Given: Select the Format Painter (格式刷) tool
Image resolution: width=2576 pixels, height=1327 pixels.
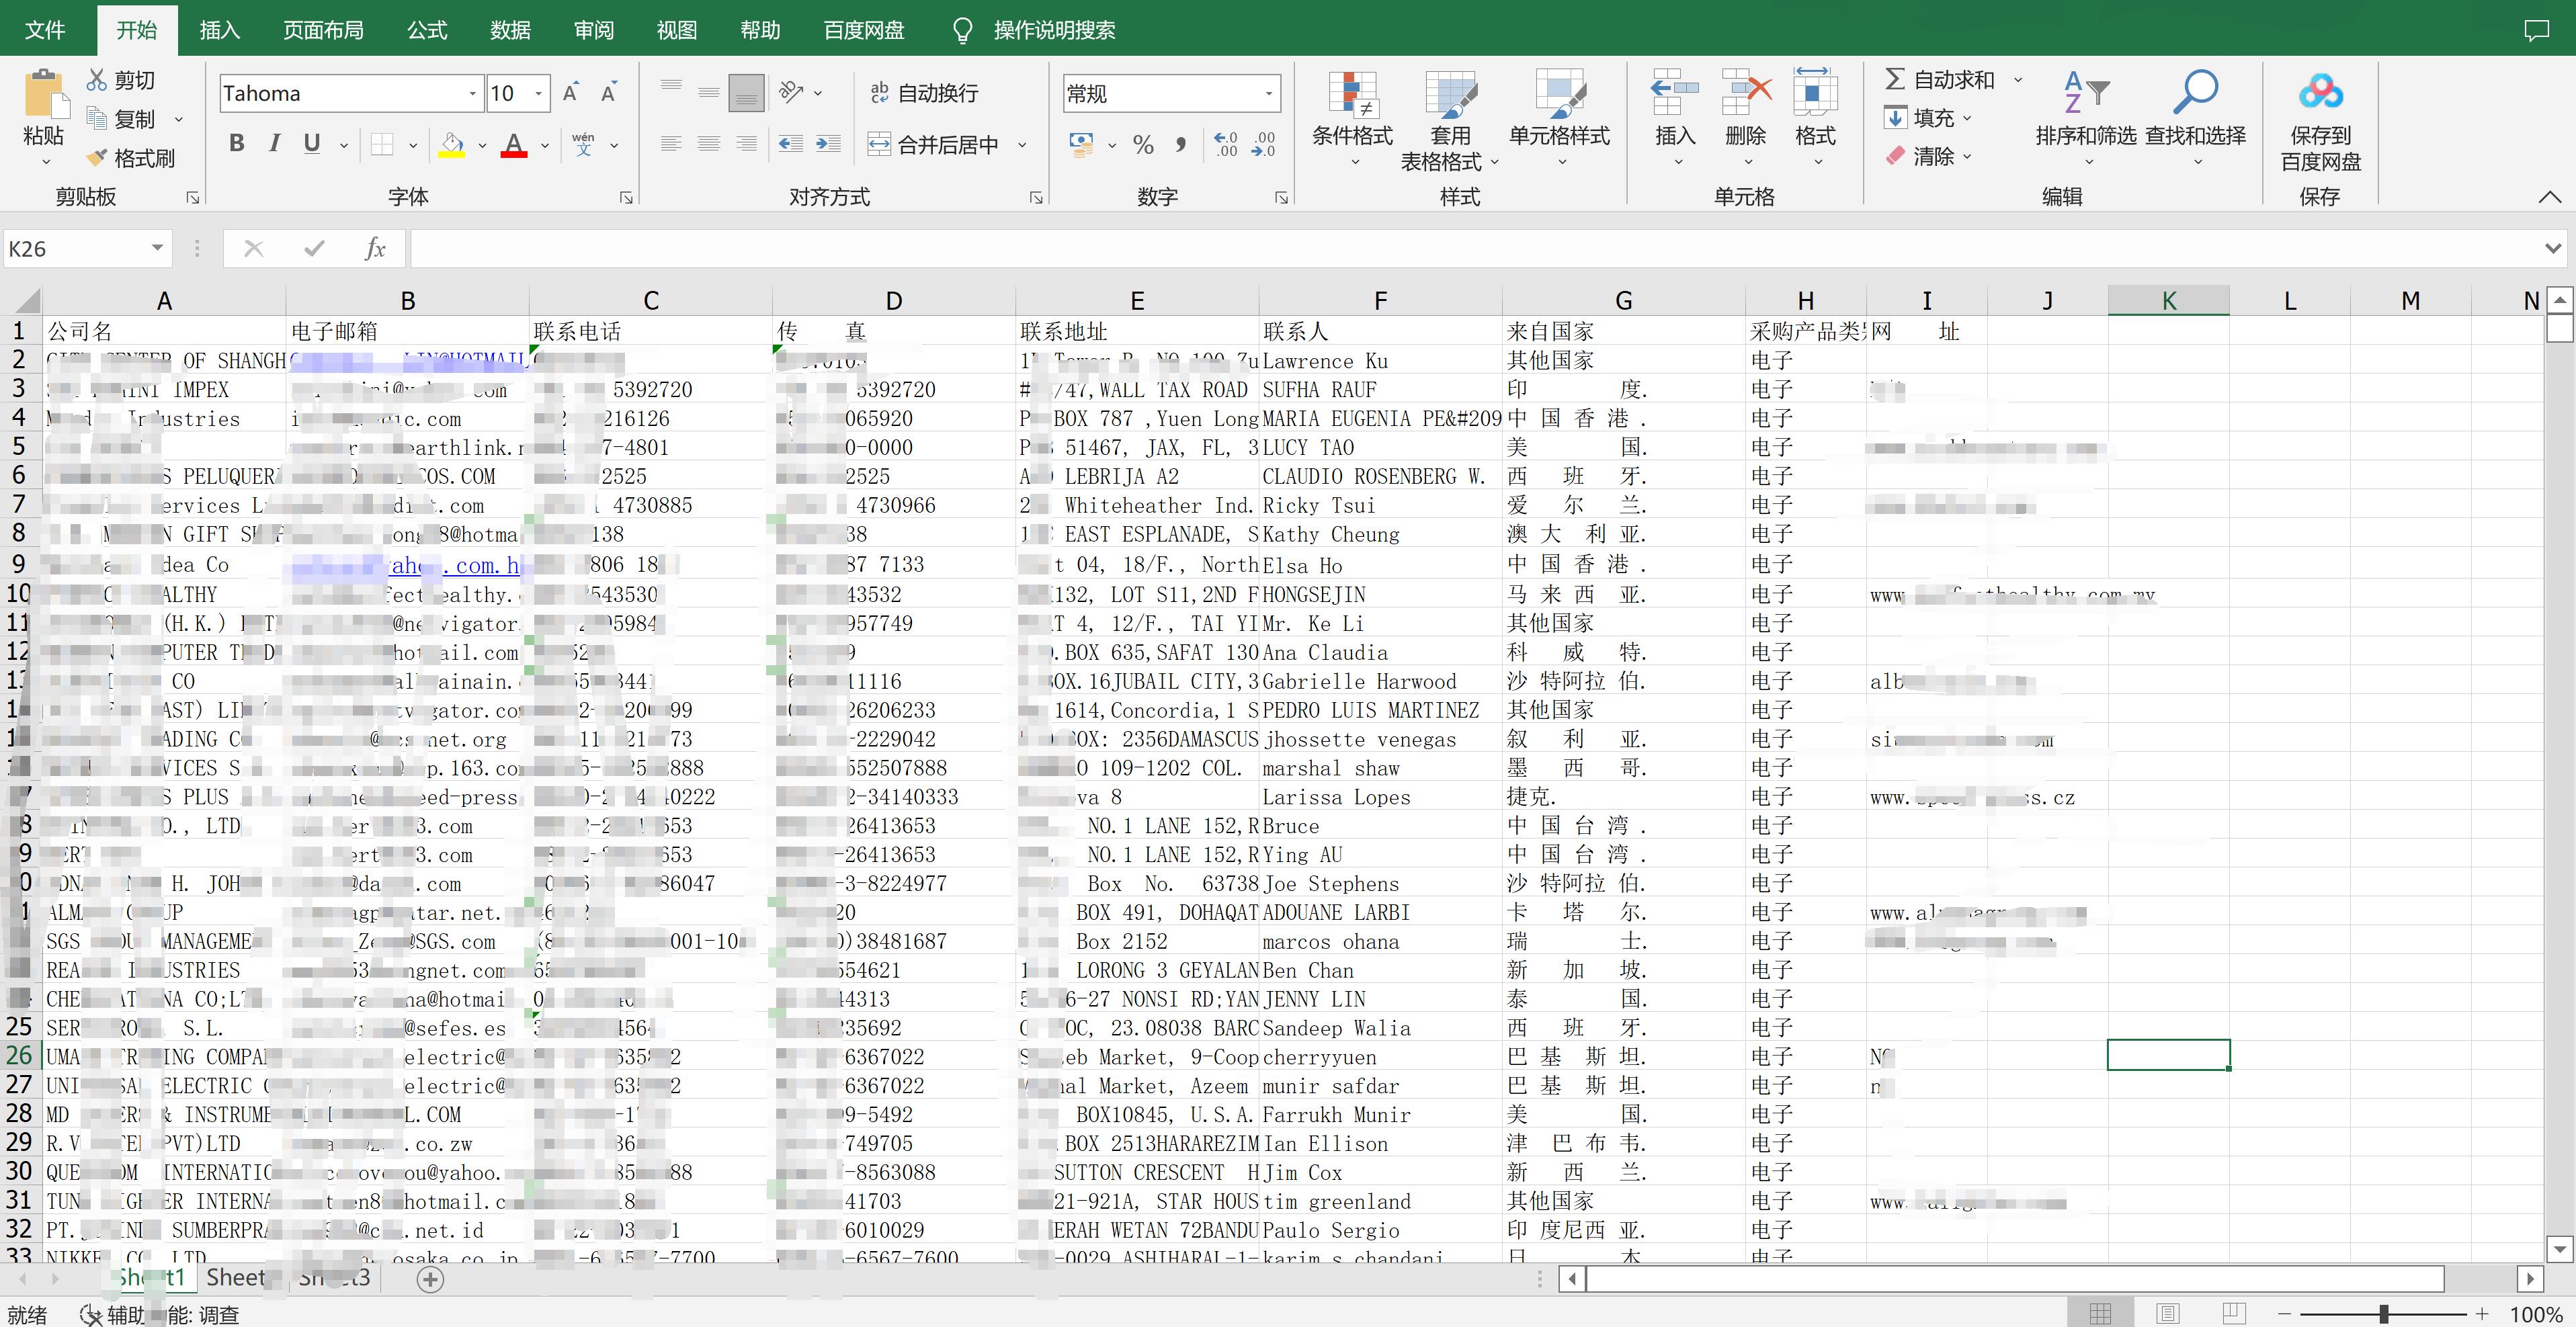Looking at the screenshot, I should (x=131, y=158).
